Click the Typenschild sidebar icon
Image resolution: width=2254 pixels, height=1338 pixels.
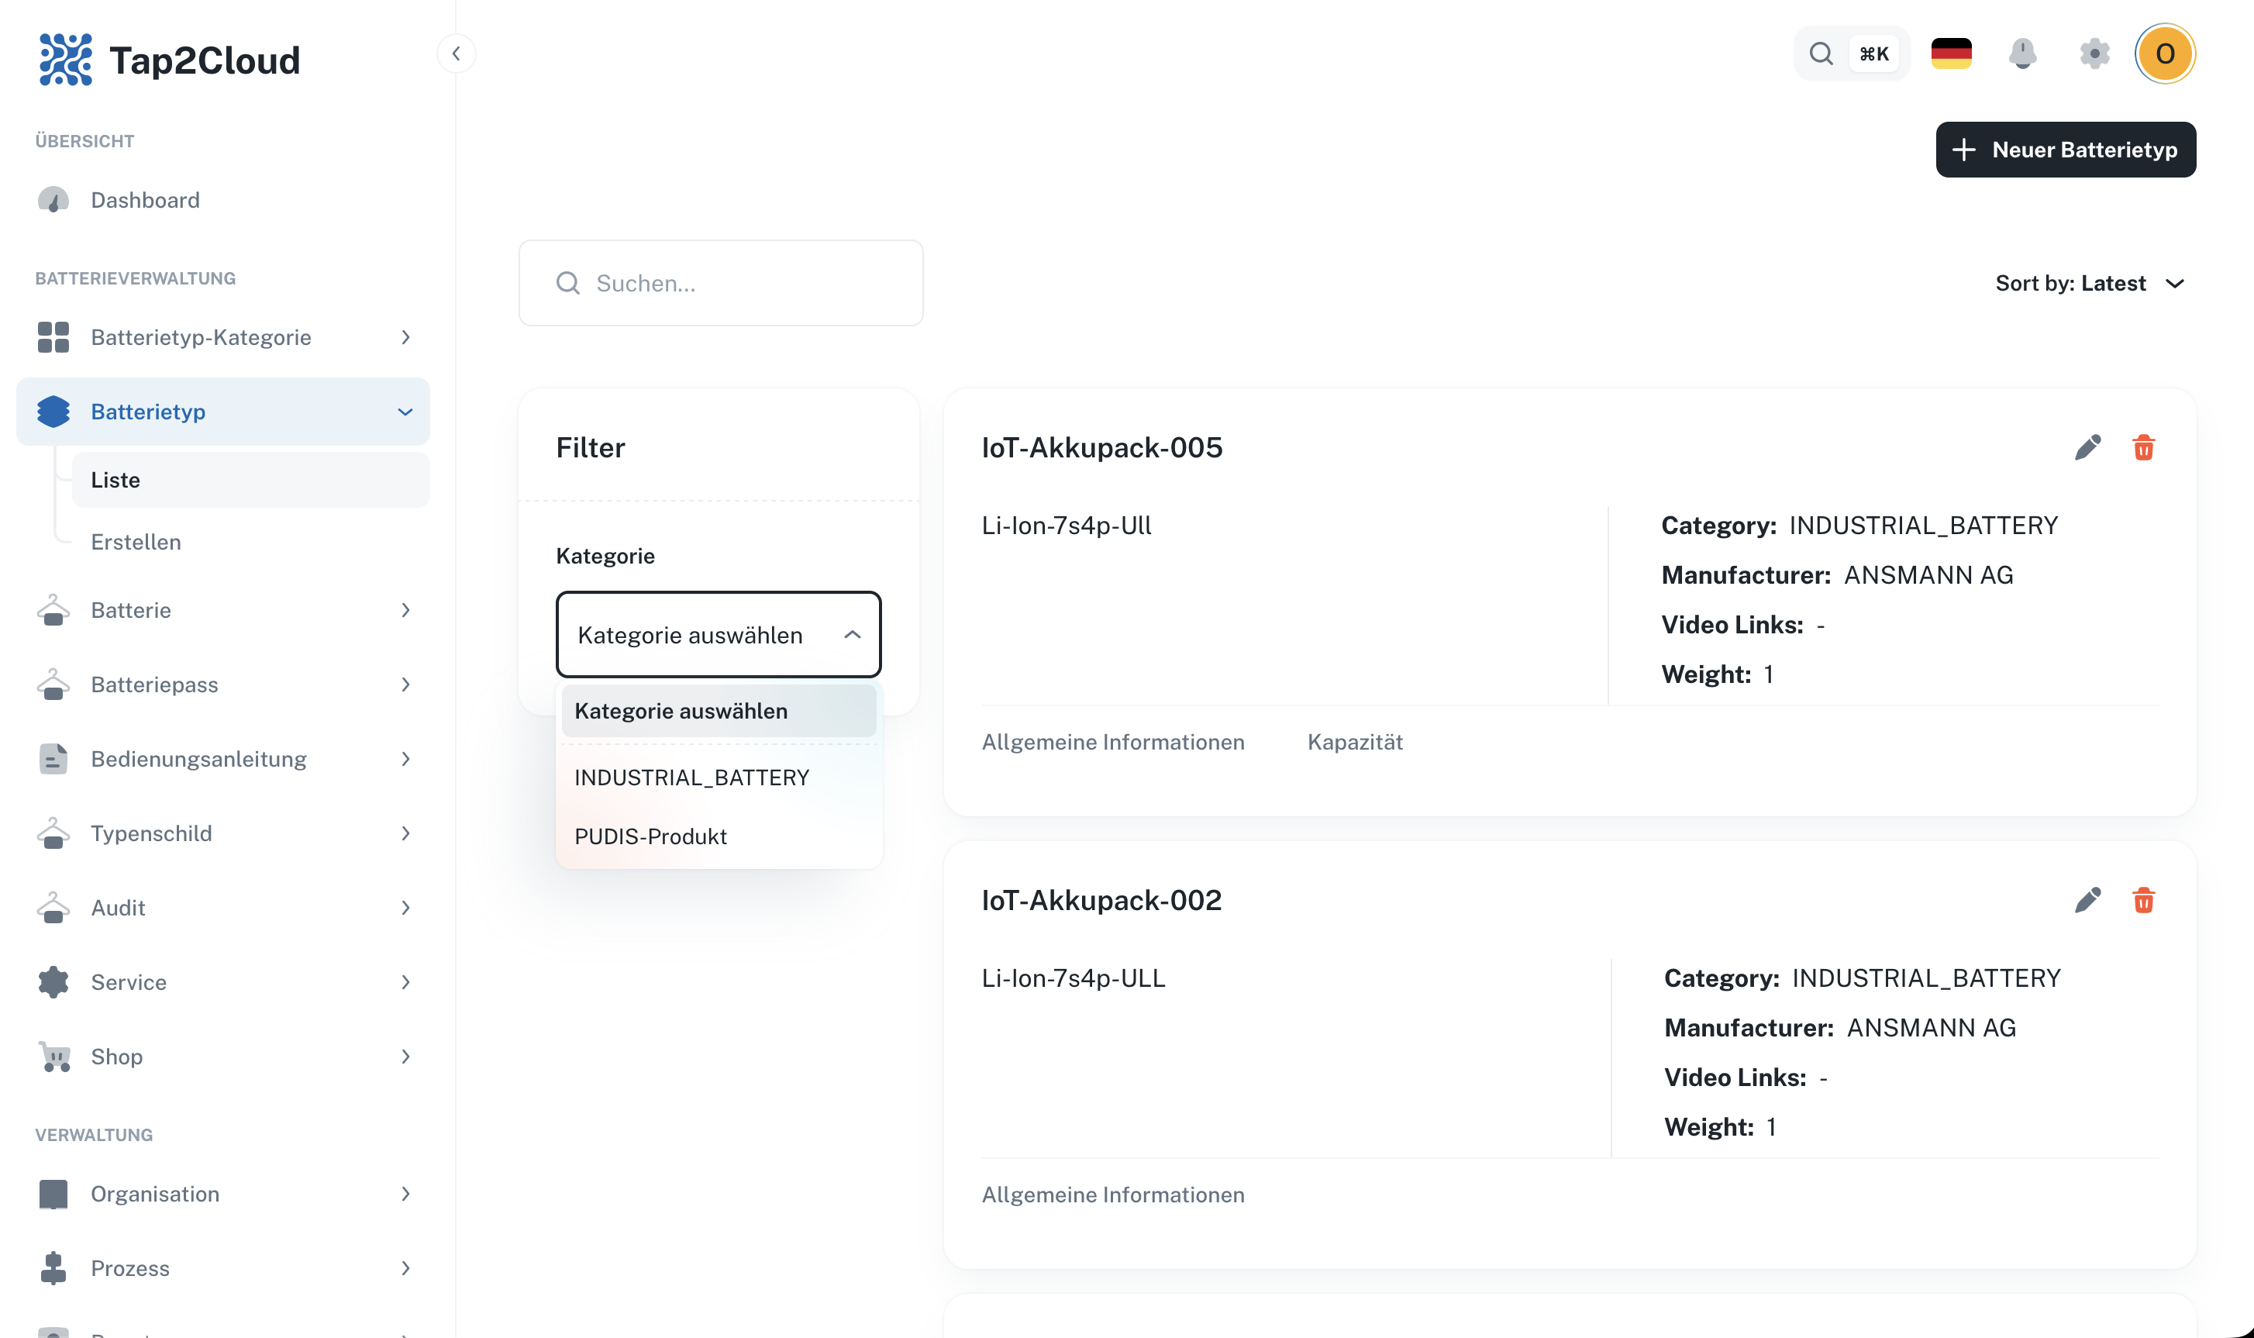(x=53, y=833)
